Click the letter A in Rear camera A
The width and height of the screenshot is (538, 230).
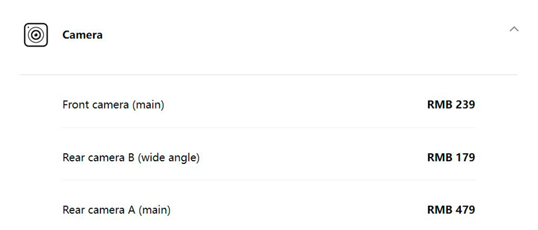pos(131,210)
